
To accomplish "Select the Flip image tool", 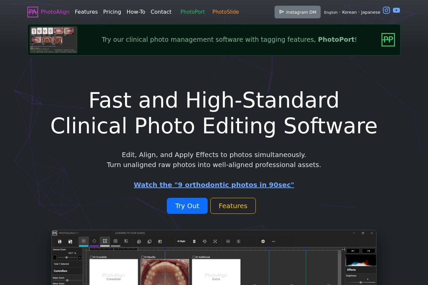I will [x=126, y=241].
